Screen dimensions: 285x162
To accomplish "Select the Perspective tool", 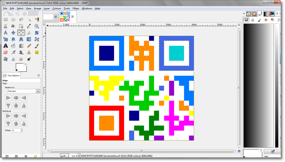I will coord(21,39).
